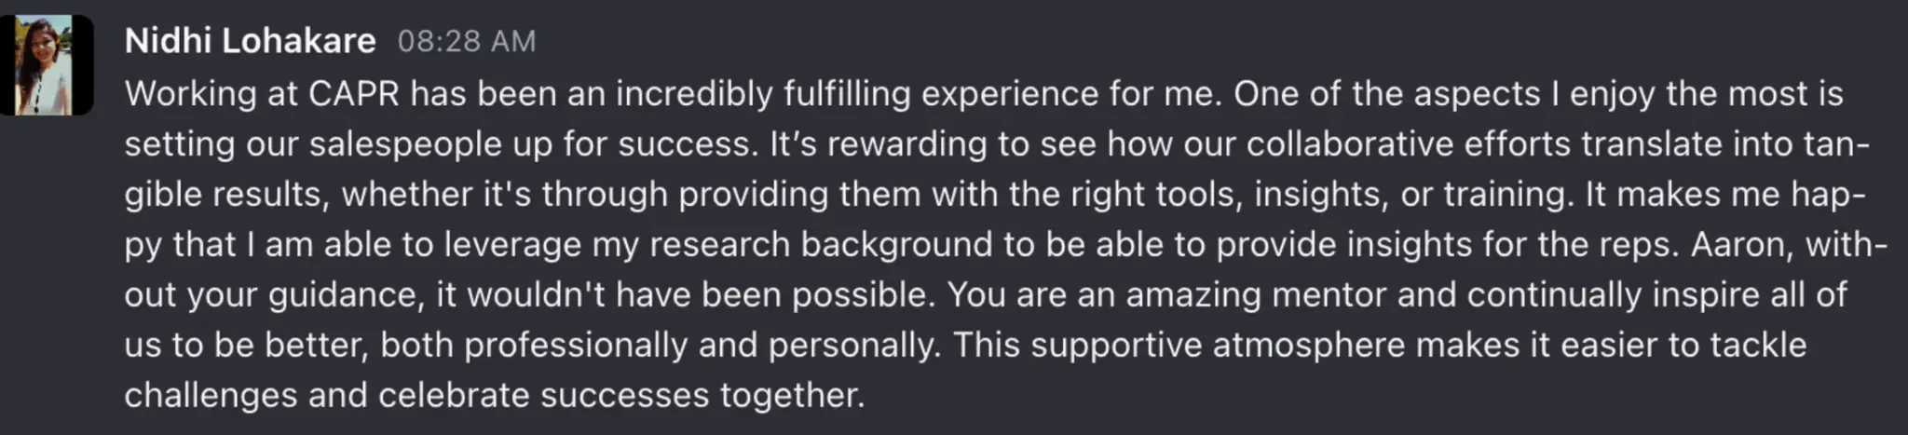Click Nidhi Lohakare's profile picture
Image resolution: width=1908 pixels, height=435 pixels.
point(46,65)
